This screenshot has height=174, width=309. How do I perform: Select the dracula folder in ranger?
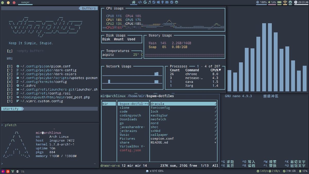[x=184, y=104]
